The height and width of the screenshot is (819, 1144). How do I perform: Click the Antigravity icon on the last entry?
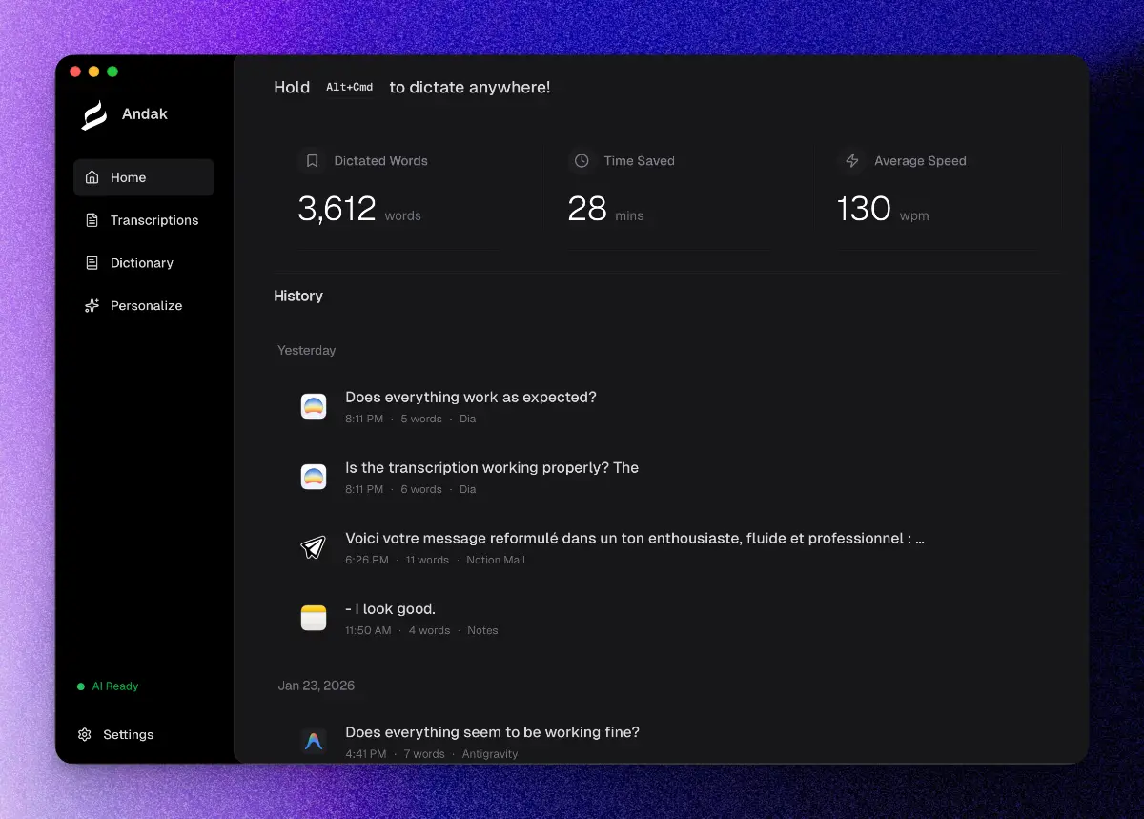pyautogui.click(x=314, y=741)
